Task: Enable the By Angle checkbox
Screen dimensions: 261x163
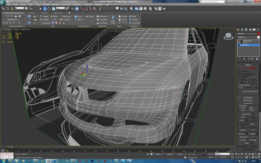Action: (x=240, y=77)
